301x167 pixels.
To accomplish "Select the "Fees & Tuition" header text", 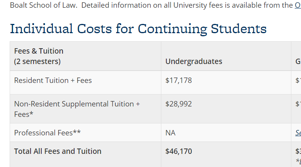I will pos(39,51).
